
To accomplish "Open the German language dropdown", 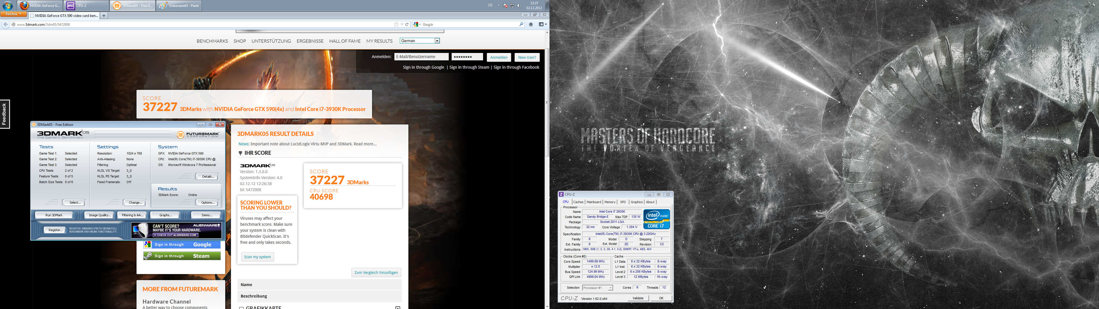I will coord(420,41).
